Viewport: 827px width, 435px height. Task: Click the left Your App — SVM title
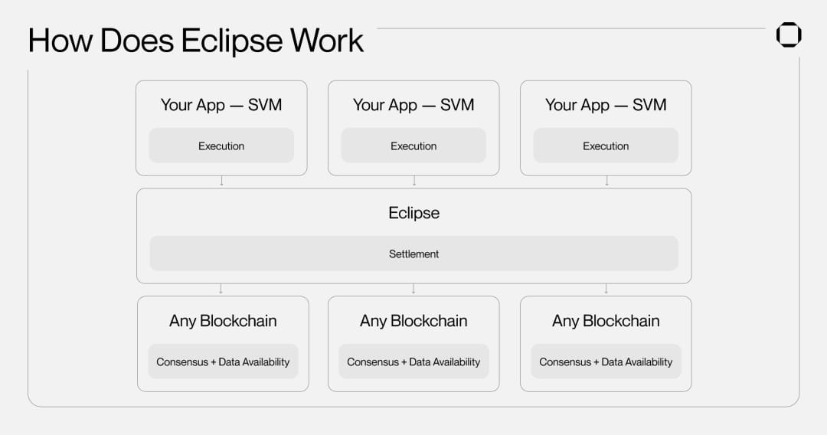221,105
